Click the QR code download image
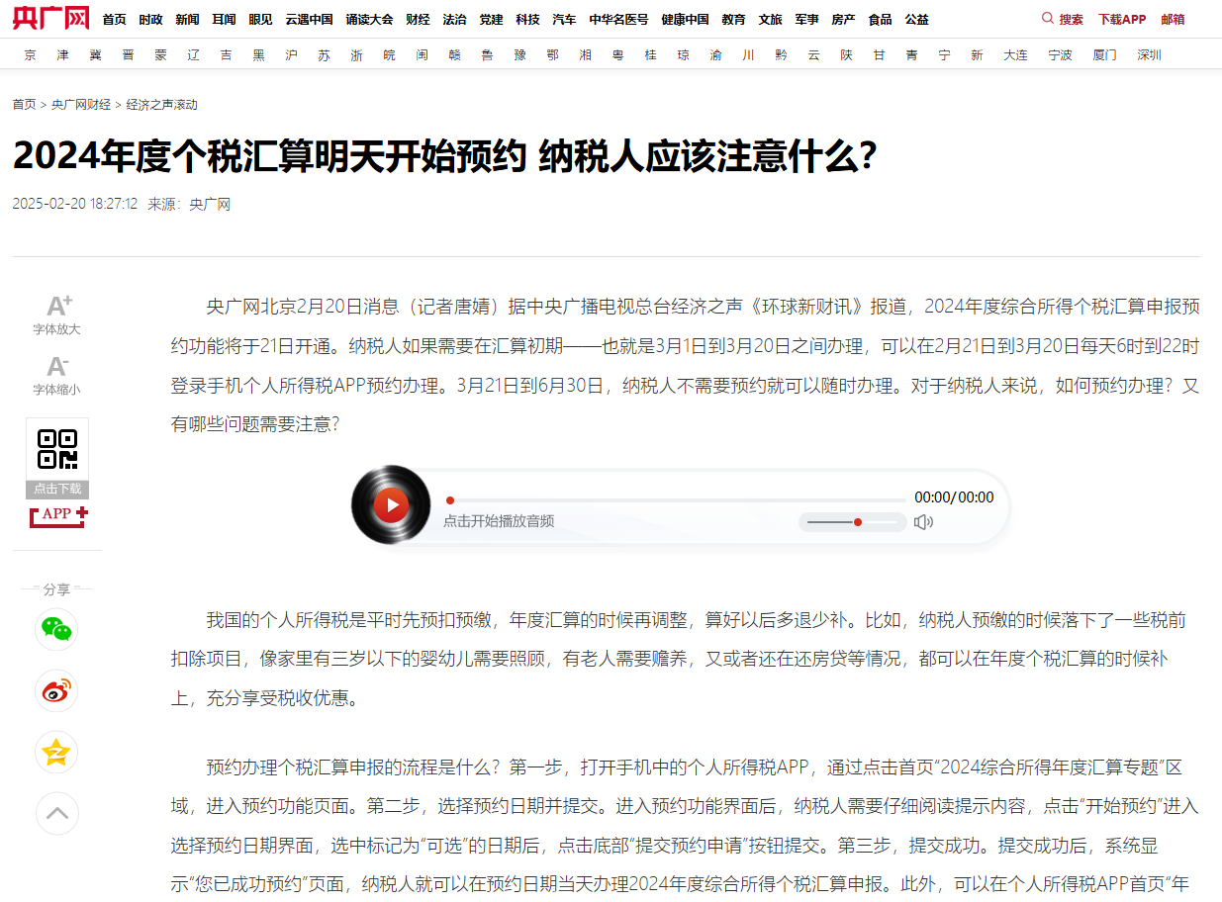 click(x=57, y=449)
